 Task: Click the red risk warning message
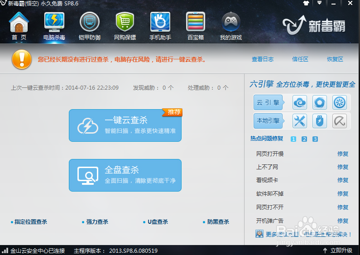click(122, 59)
